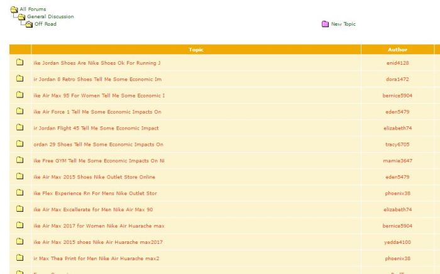Click the Author column header

pos(397,50)
